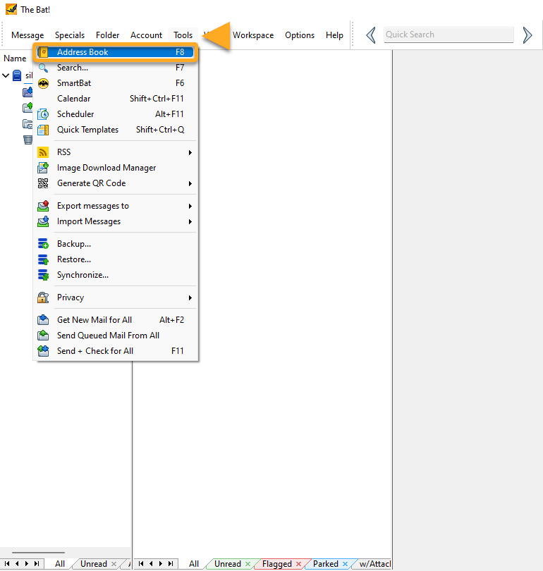Click the Generate QR Code icon
This screenshot has width=543, height=571.
[x=44, y=183]
